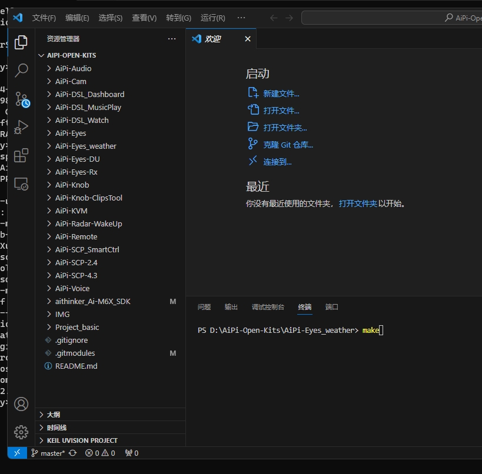Click the synchronize changes icon in status bar

[73, 453]
